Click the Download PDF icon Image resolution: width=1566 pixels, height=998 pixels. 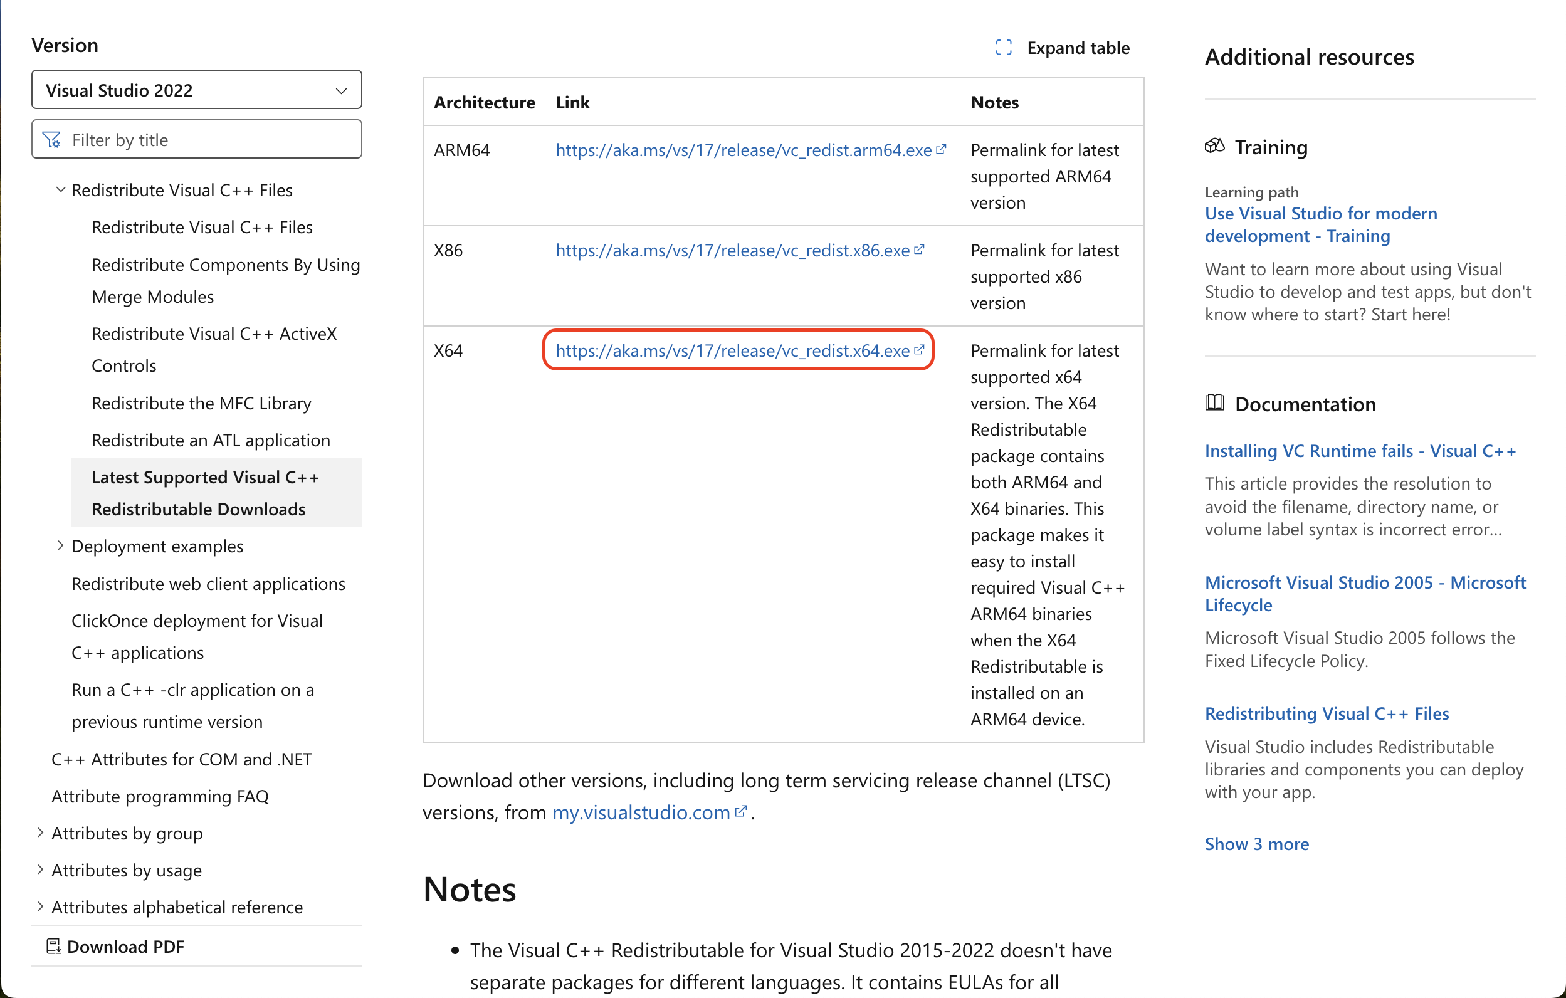[53, 946]
